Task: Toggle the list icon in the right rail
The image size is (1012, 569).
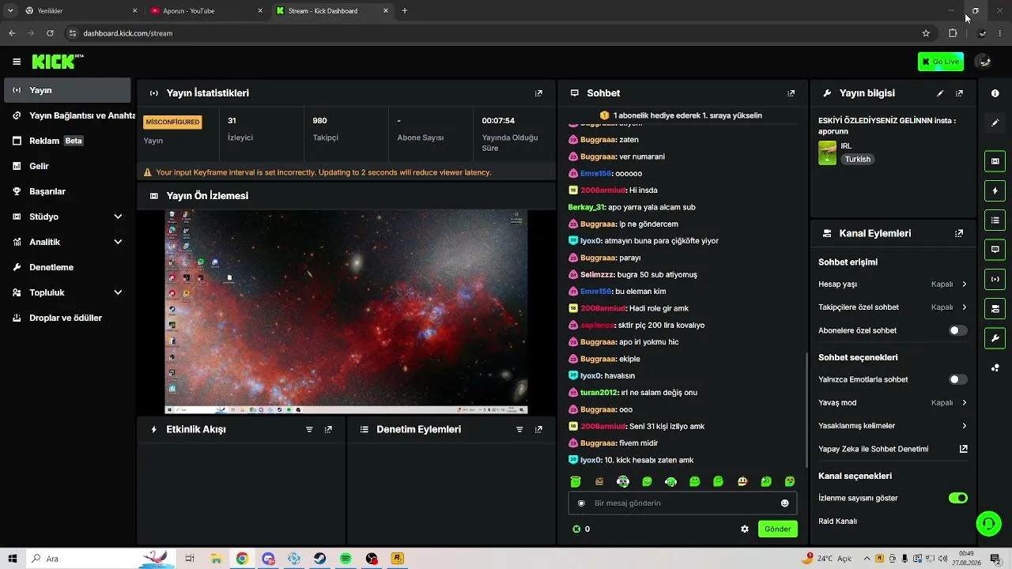Action: coord(995,220)
